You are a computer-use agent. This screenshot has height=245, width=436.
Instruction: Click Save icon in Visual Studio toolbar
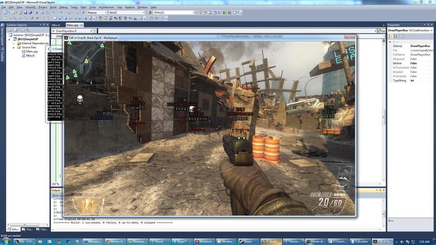coord(25,13)
